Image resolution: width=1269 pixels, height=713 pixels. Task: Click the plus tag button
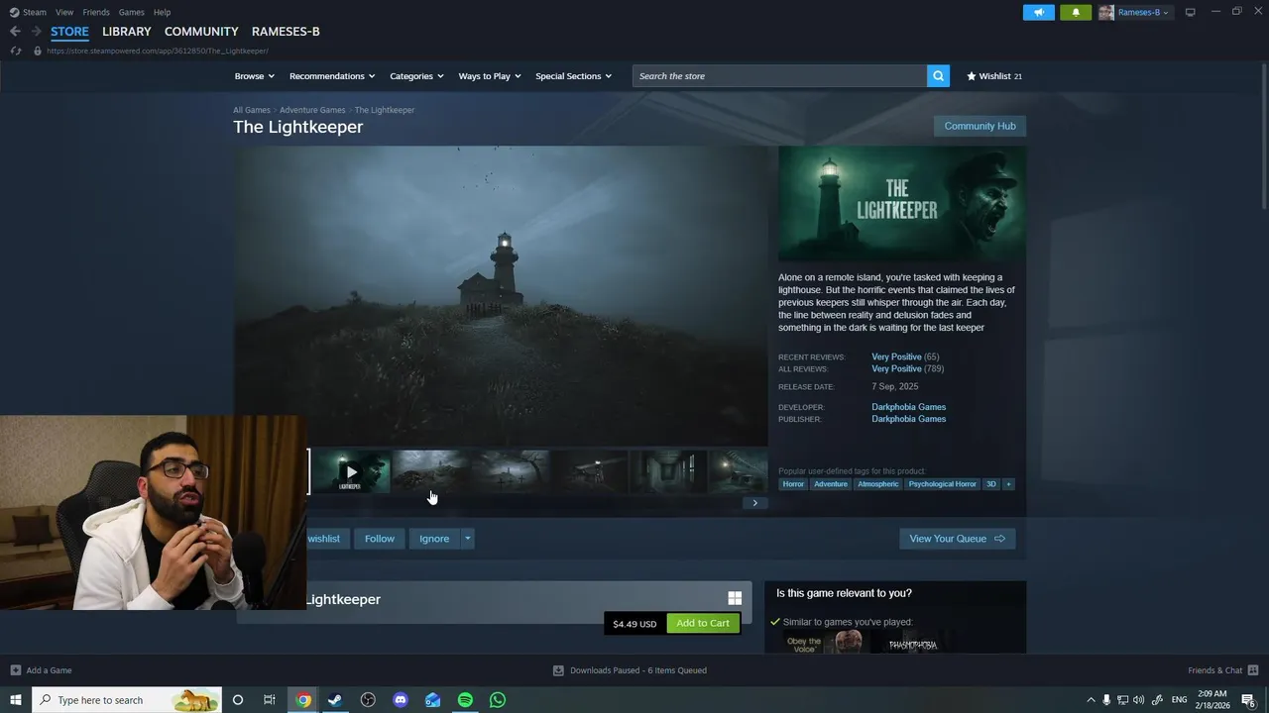click(x=1008, y=484)
